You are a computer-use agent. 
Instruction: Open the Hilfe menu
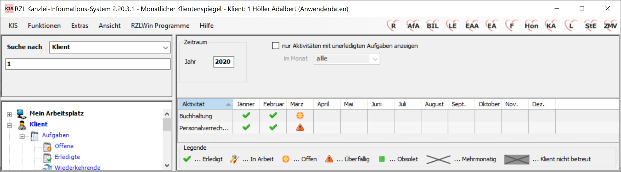[206, 25]
